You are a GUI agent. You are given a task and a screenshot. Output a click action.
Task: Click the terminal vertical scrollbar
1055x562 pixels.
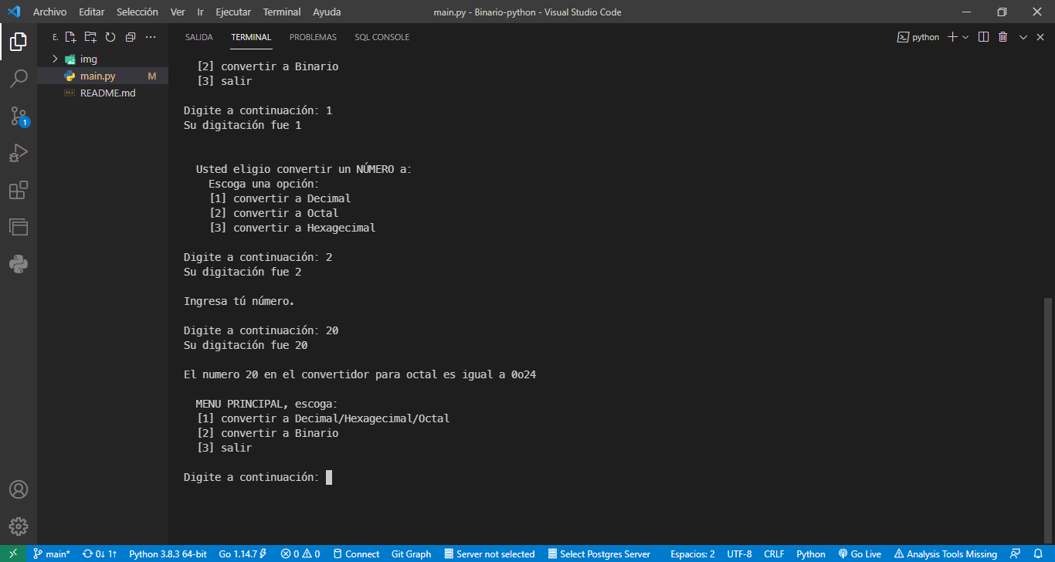(1048, 419)
